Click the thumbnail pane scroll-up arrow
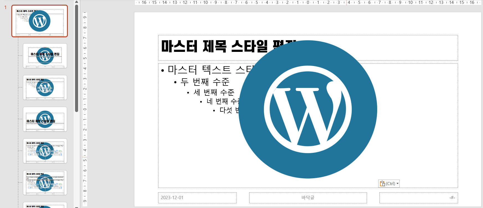 (76, 2)
